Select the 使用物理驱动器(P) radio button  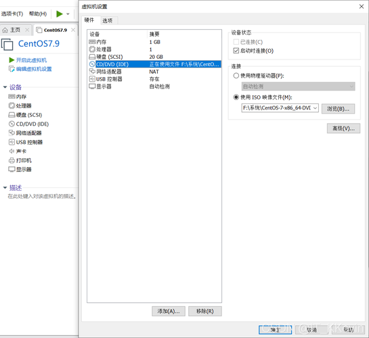click(x=236, y=76)
